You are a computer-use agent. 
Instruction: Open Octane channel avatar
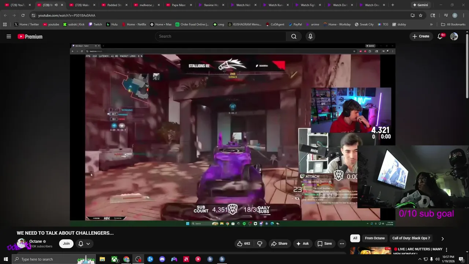(x=22, y=243)
